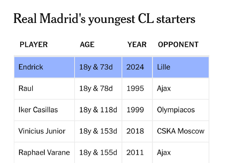
Task: Click the 2024 year cell
Action: pos(137,67)
